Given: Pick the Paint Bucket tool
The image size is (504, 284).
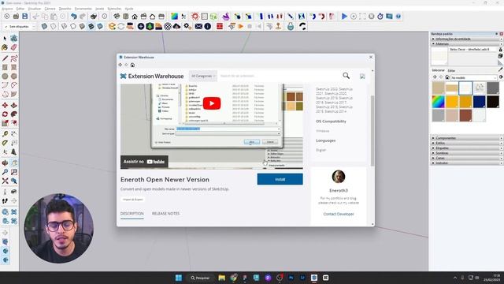Looking at the screenshot, I should [x=5, y=47].
